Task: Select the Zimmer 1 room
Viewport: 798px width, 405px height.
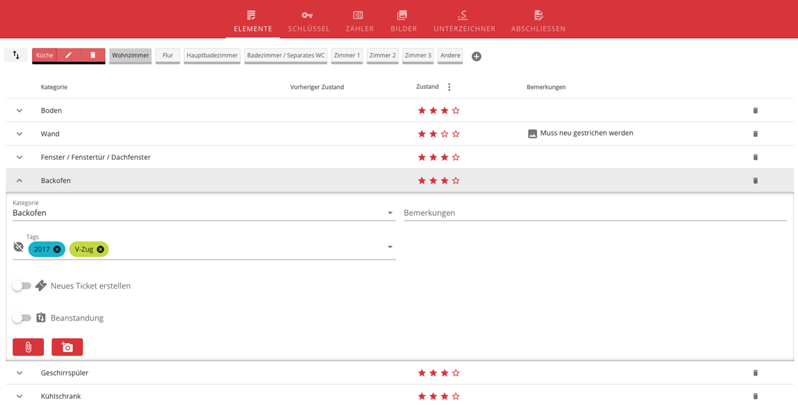Action: (x=347, y=55)
